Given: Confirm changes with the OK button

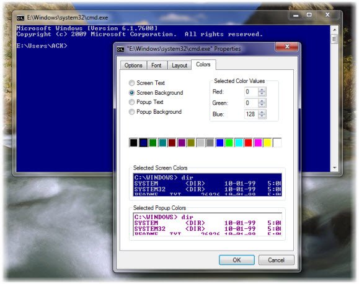Looking at the screenshot, I should tap(237, 260).
